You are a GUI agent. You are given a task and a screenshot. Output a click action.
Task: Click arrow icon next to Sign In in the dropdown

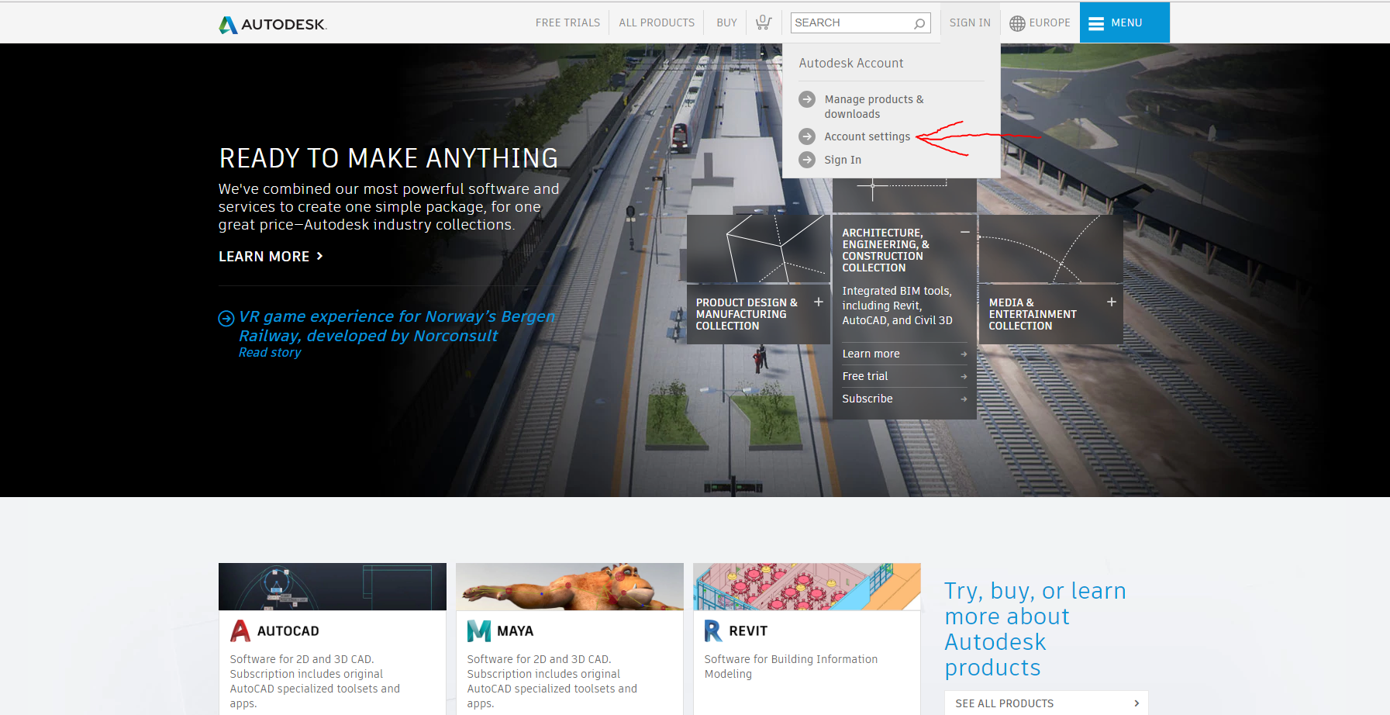807,160
